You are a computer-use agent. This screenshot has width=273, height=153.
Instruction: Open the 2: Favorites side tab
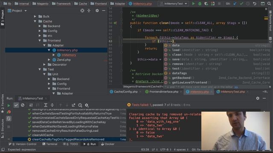(x=3, y=104)
